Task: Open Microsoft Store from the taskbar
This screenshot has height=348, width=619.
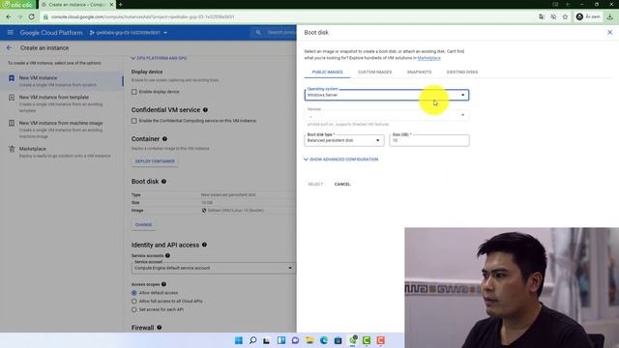Action: coord(338,340)
